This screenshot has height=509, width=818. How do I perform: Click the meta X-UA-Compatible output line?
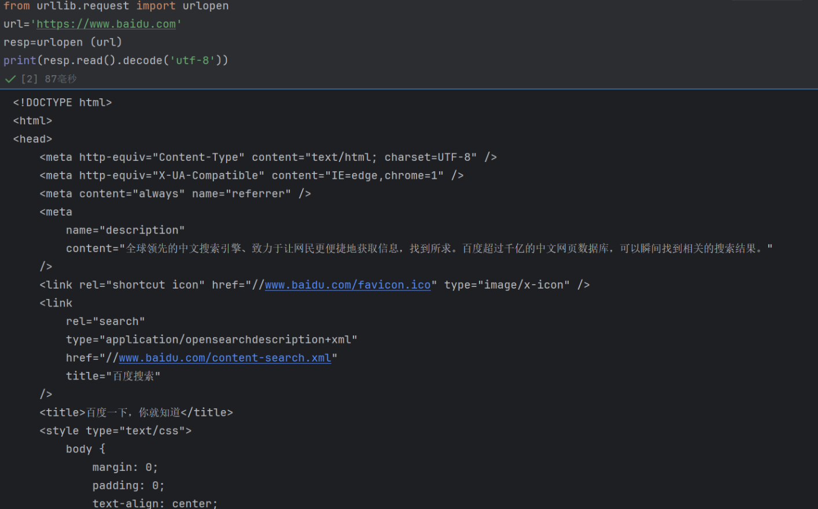point(252,175)
